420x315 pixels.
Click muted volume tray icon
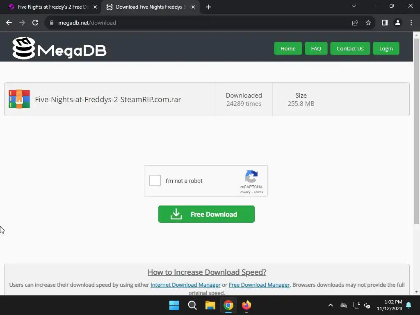coord(367,305)
